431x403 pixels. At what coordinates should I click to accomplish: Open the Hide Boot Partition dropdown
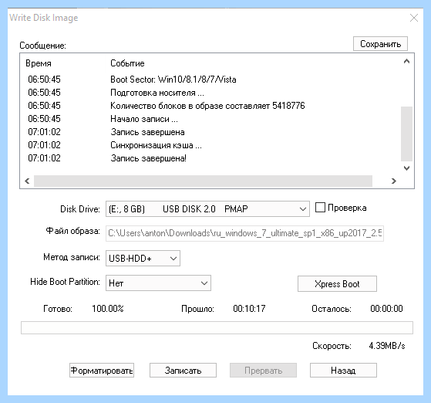point(158,283)
